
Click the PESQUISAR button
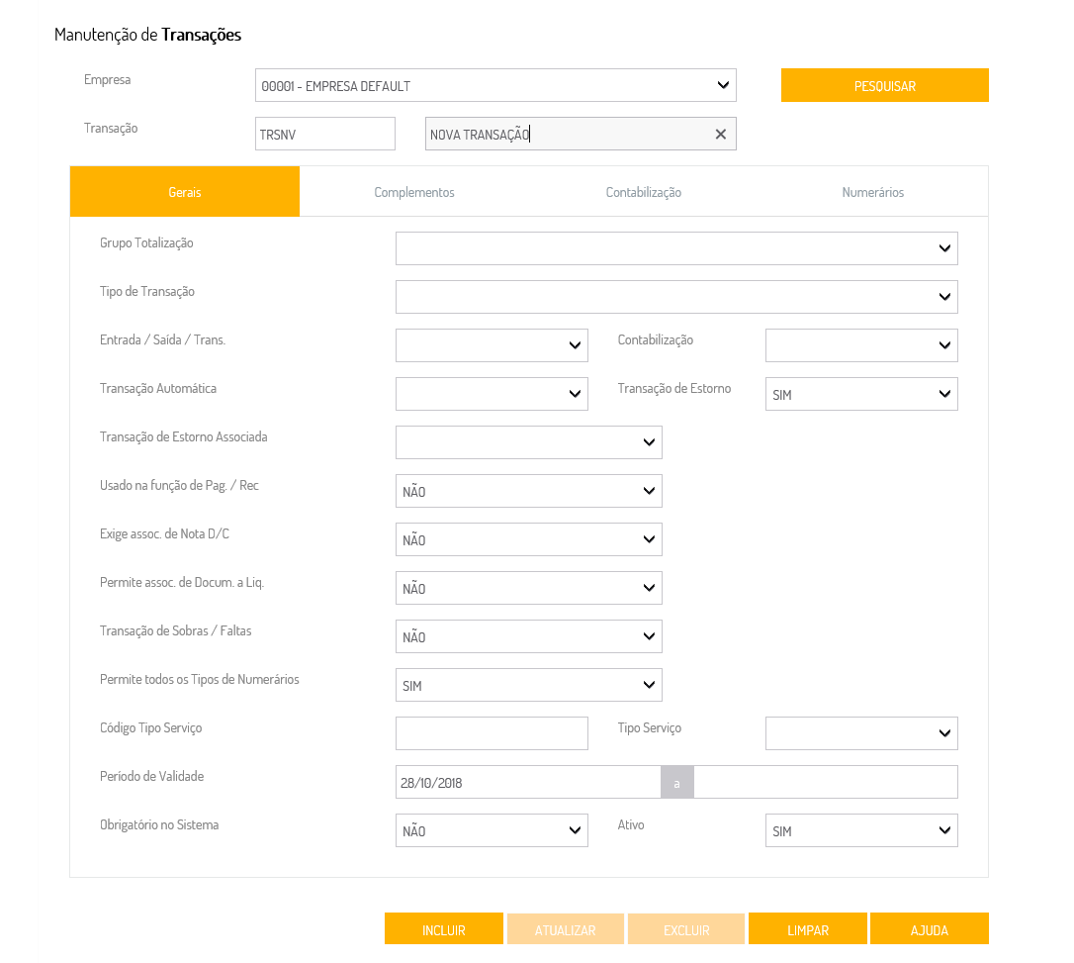(884, 86)
